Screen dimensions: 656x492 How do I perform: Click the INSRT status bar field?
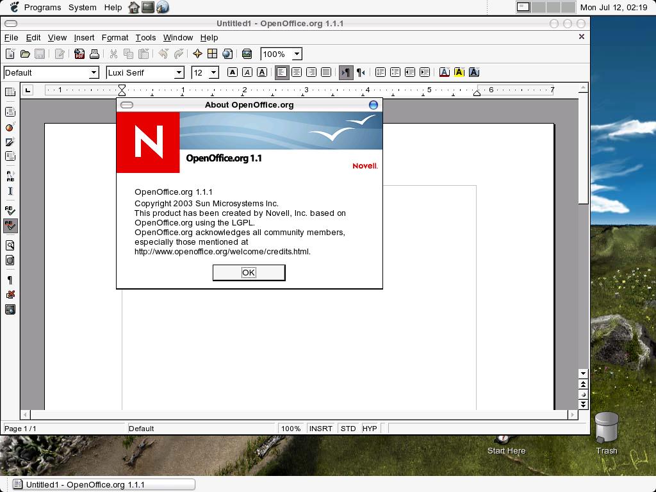pyautogui.click(x=320, y=429)
